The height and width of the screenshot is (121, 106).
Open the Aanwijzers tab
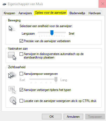point(25,13)
